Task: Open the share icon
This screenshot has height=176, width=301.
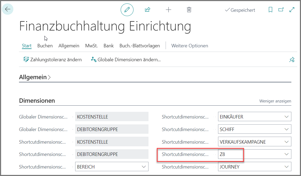Action: (x=147, y=10)
